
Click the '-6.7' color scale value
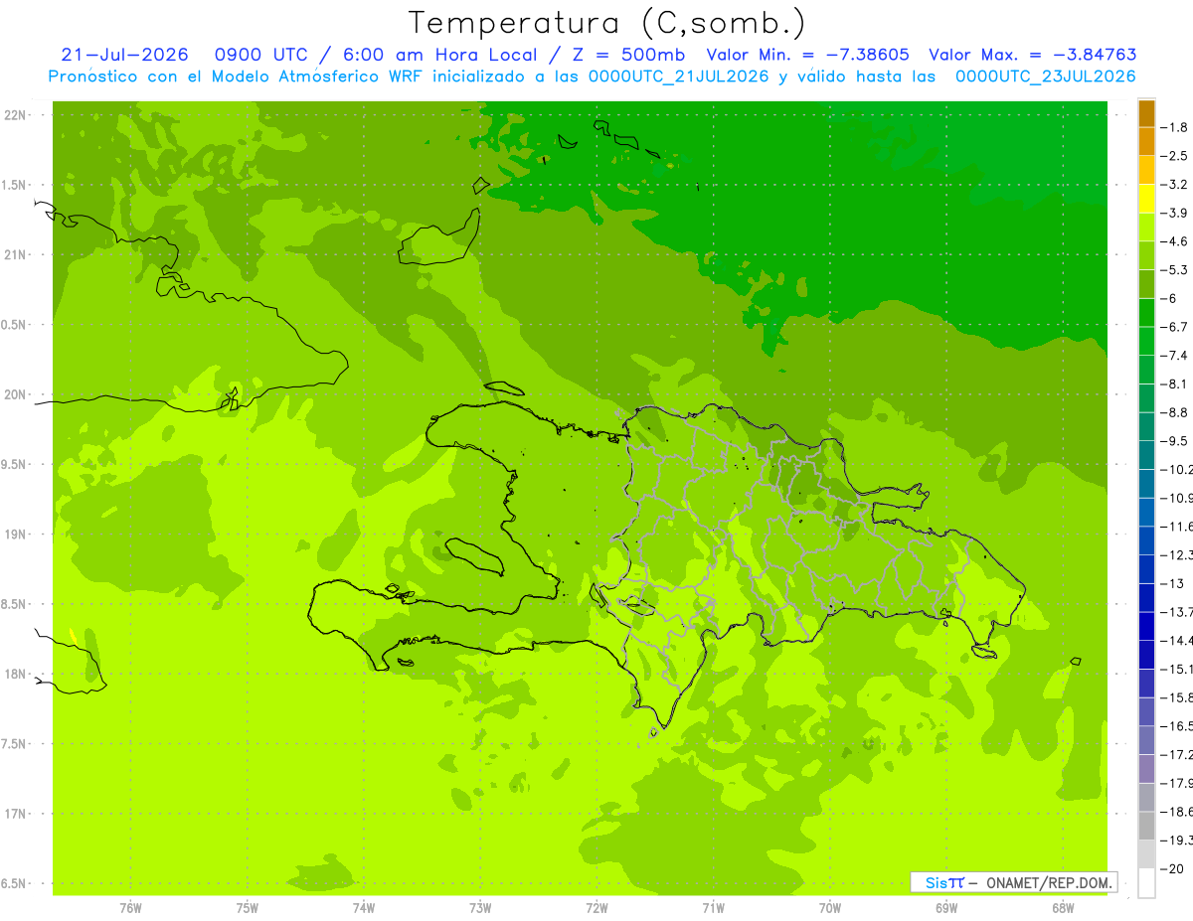(1174, 327)
